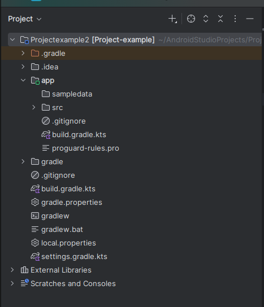This screenshot has height=307, width=264.
Task: Select the app module name
Action: tap(47, 81)
